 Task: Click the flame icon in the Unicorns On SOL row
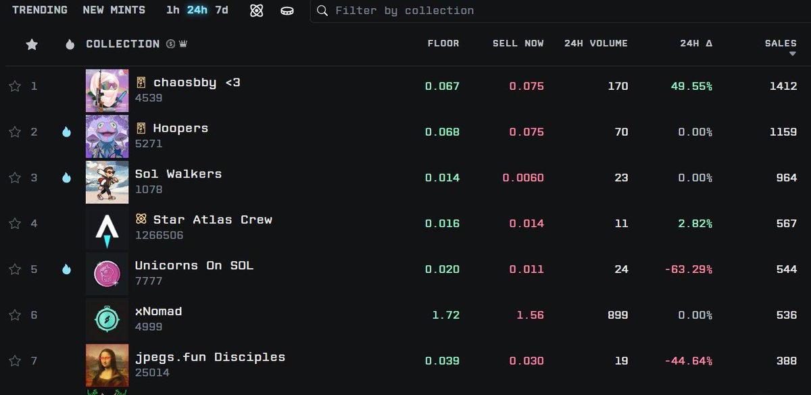tap(66, 269)
